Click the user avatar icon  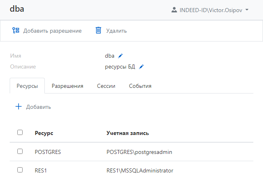[174, 9]
